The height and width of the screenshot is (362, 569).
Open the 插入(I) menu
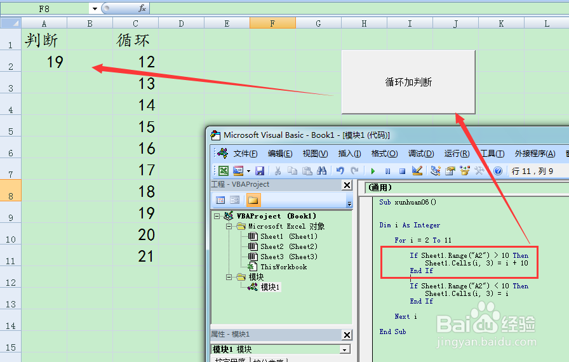349,154
